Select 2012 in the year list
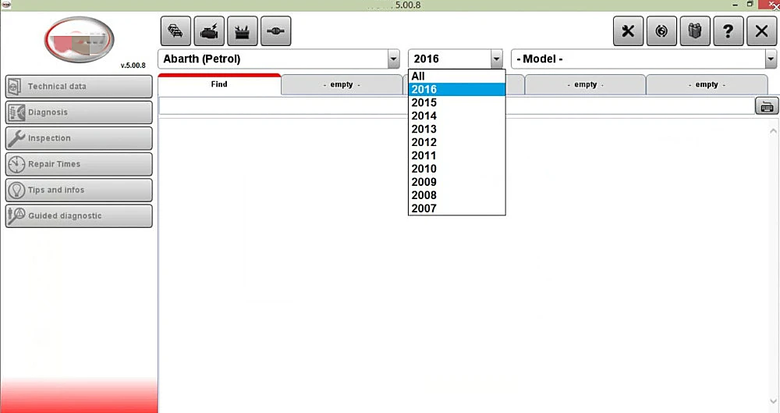Screen dimensions: 780x413 click(456, 142)
